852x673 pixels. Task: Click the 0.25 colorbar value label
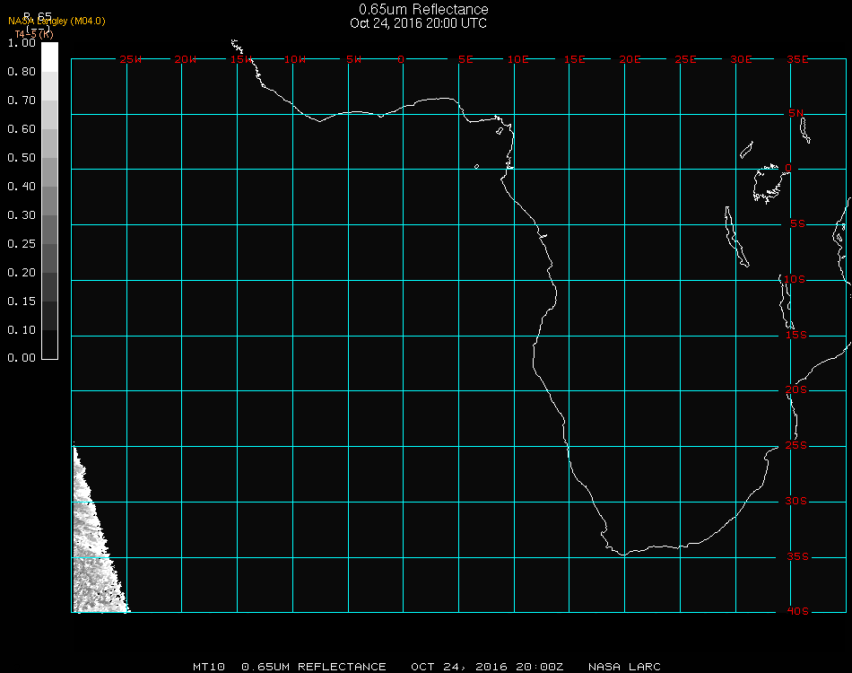(22, 245)
